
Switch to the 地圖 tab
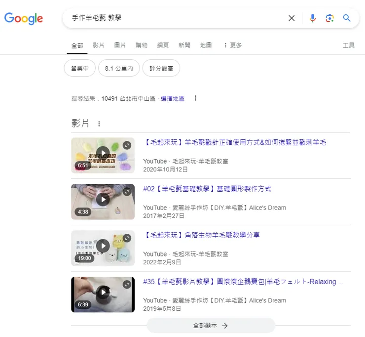[206, 45]
